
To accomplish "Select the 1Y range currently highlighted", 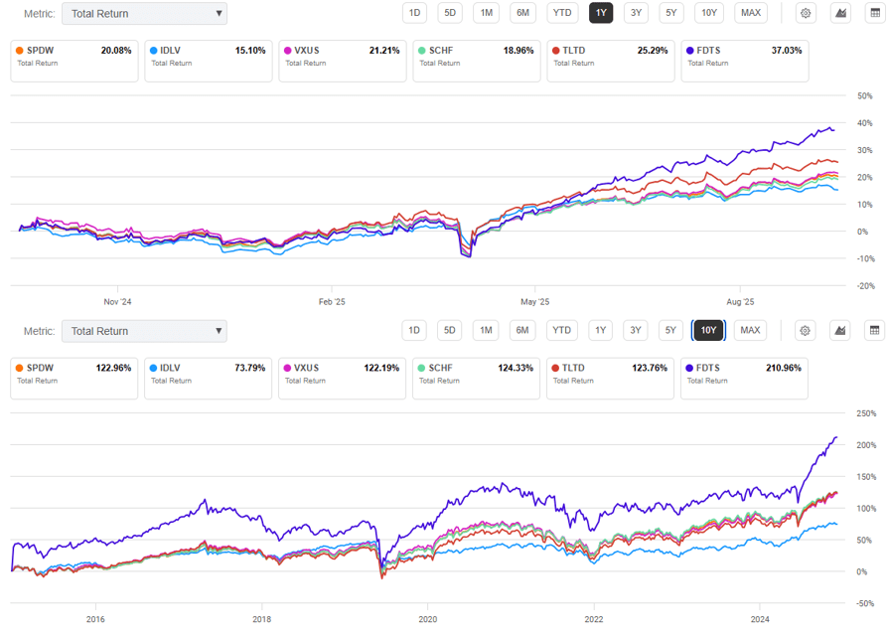I will click(x=599, y=13).
